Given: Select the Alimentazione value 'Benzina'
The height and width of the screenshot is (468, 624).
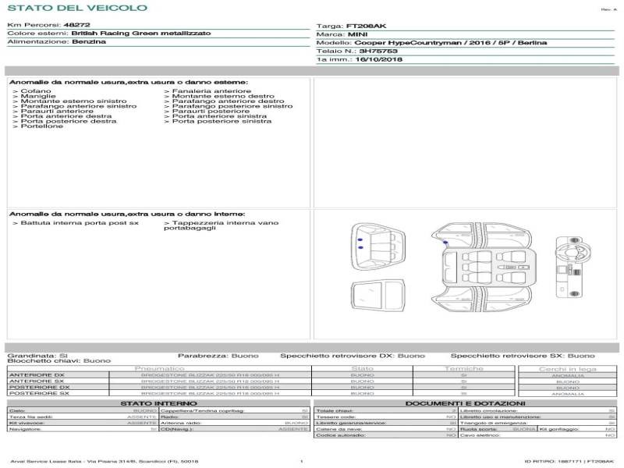Looking at the screenshot, I should click(x=89, y=42).
